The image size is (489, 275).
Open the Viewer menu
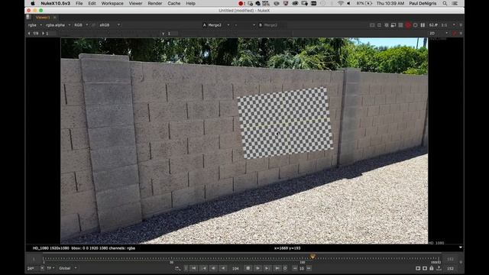(x=135, y=3)
